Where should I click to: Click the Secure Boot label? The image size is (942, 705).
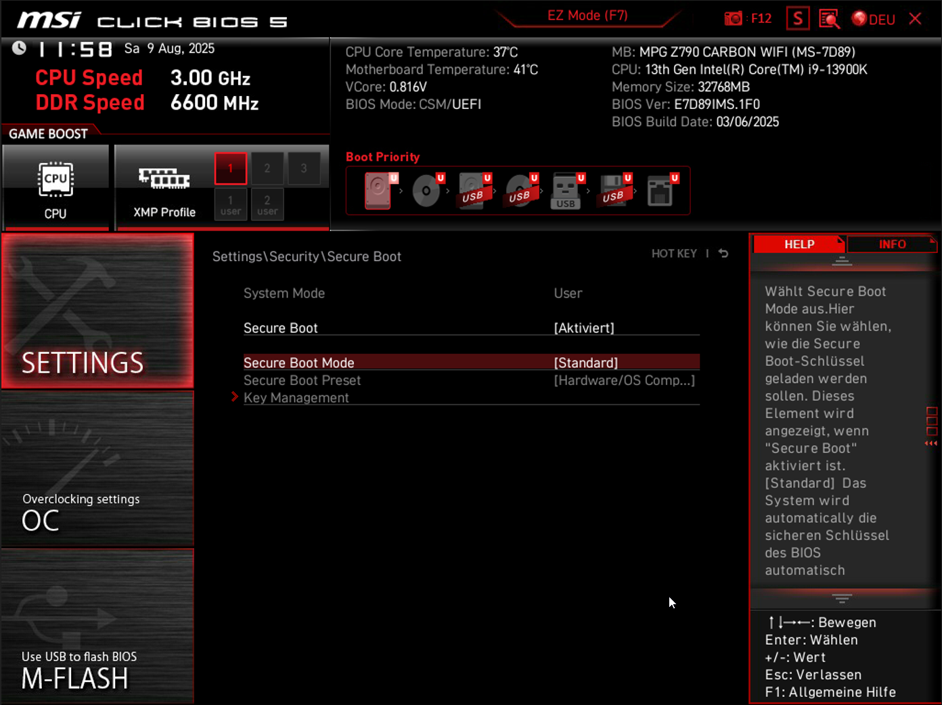click(281, 328)
